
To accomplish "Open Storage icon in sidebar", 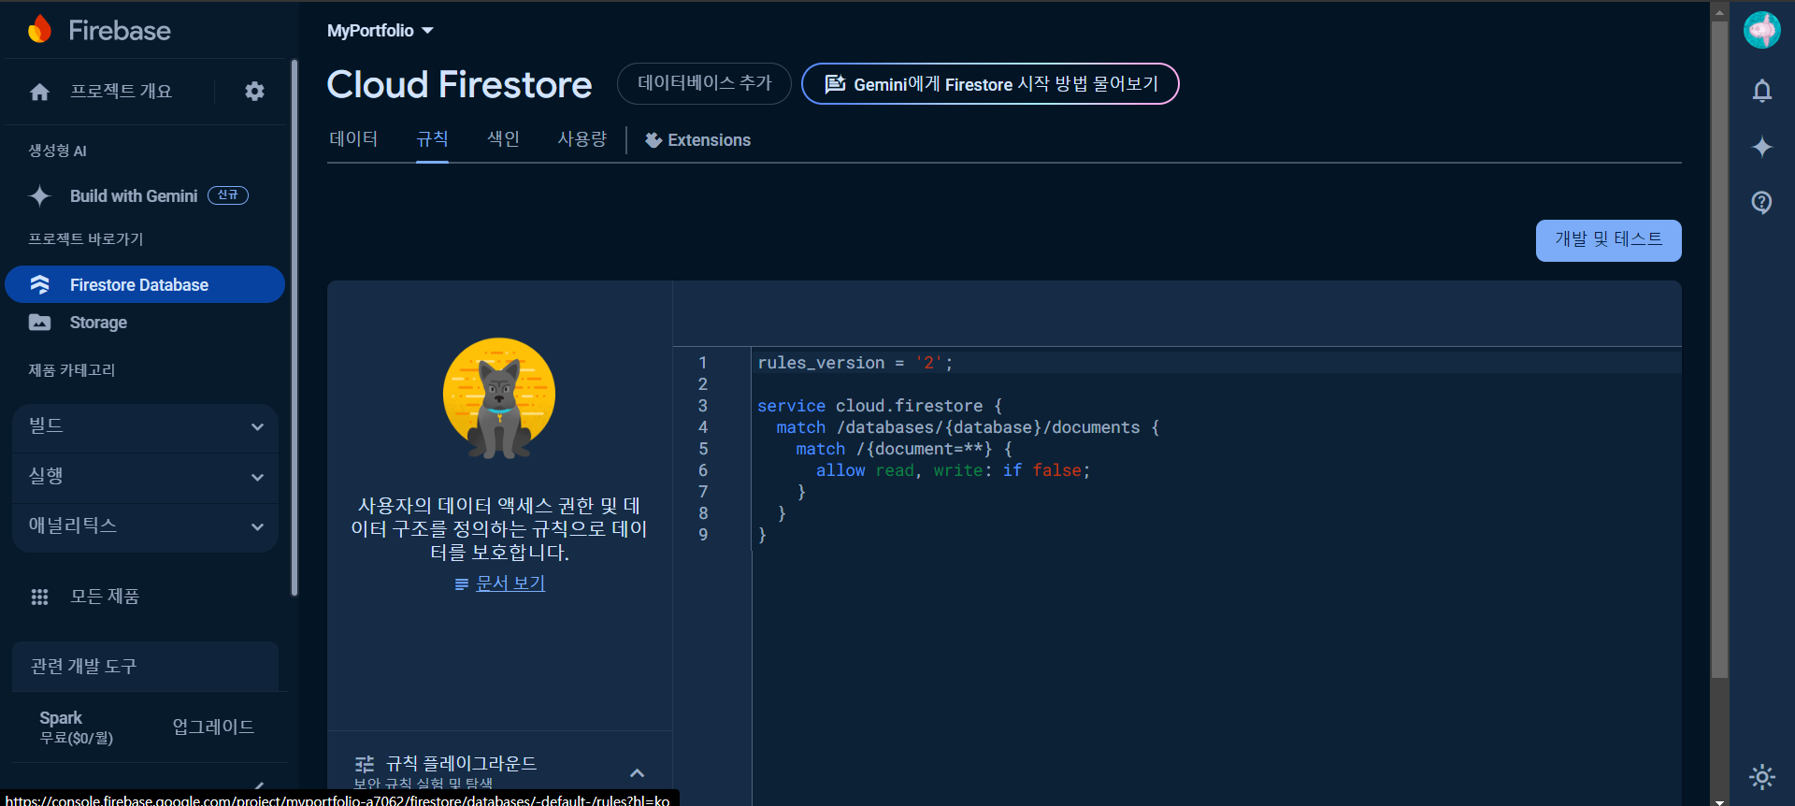I will click(39, 323).
